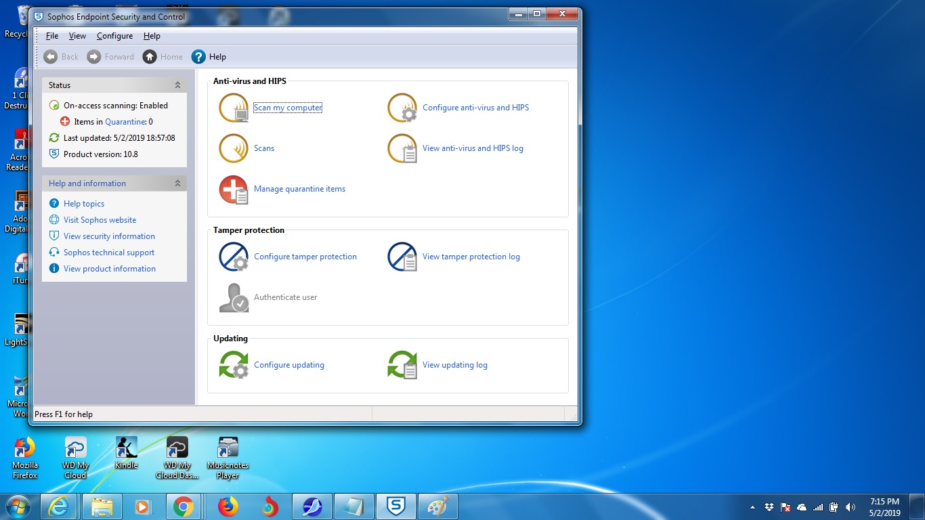Click the WD My Cloud desktop shortcut
925x520 pixels.
[75, 458]
